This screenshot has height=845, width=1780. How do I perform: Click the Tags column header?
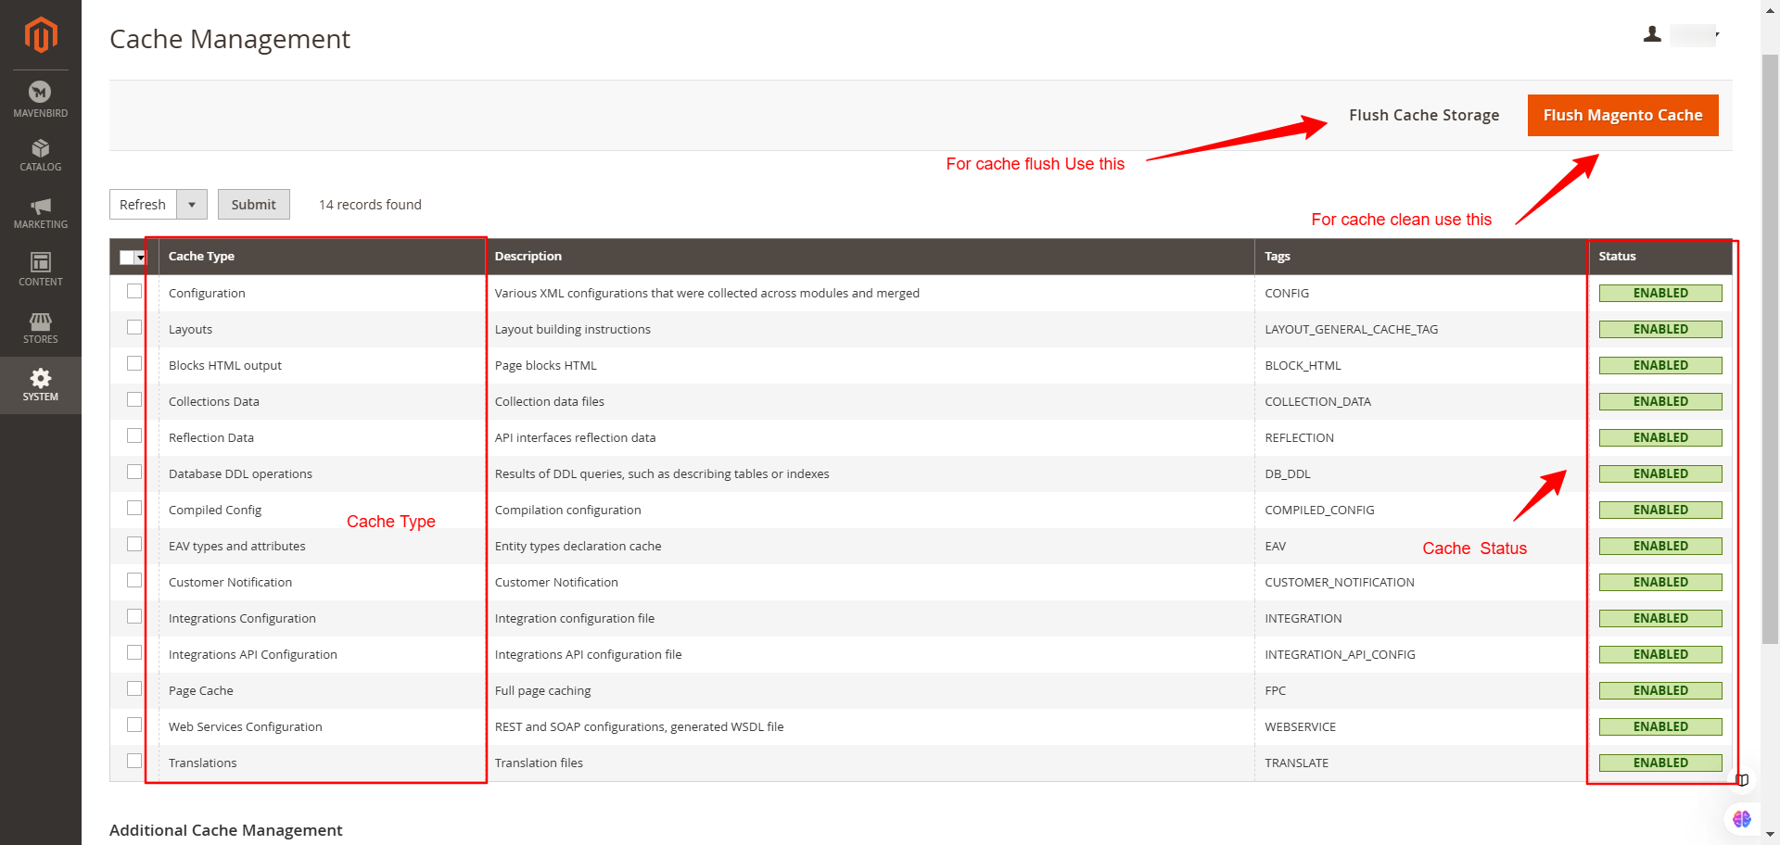(1422, 257)
